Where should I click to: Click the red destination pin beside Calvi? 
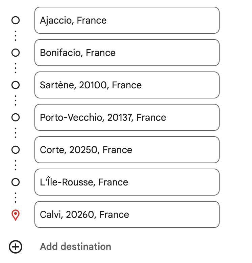[16, 215]
